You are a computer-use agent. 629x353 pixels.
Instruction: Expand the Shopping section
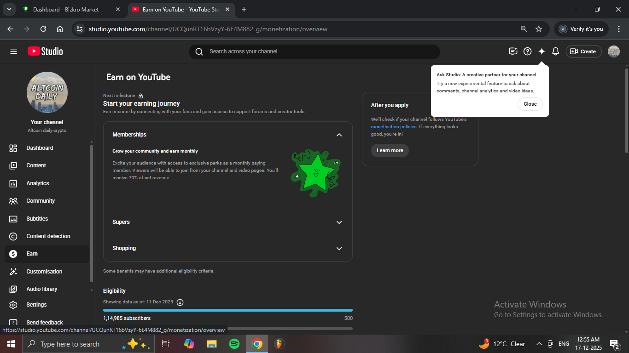click(339, 248)
